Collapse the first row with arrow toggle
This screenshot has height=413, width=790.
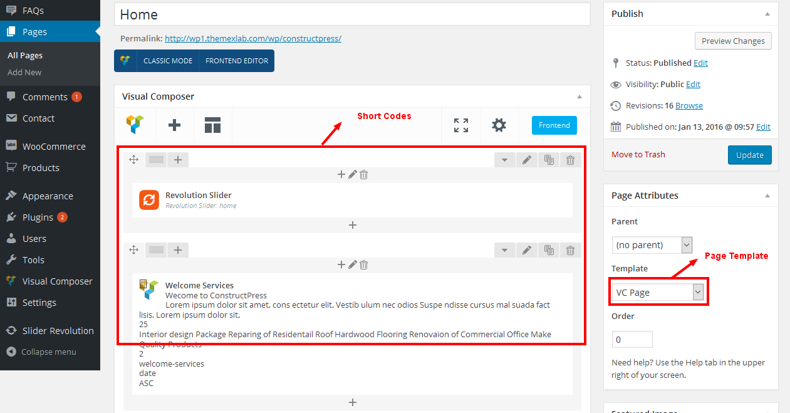point(504,160)
